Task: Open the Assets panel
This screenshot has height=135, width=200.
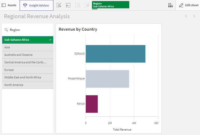Action: [9, 5]
